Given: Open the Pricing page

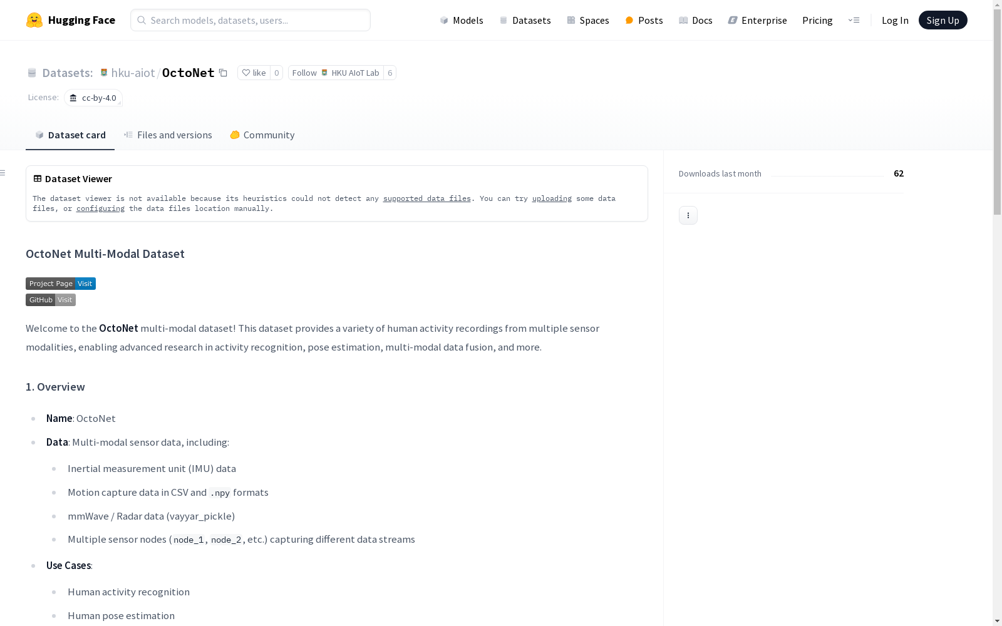Looking at the screenshot, I should tap(817, 20).
